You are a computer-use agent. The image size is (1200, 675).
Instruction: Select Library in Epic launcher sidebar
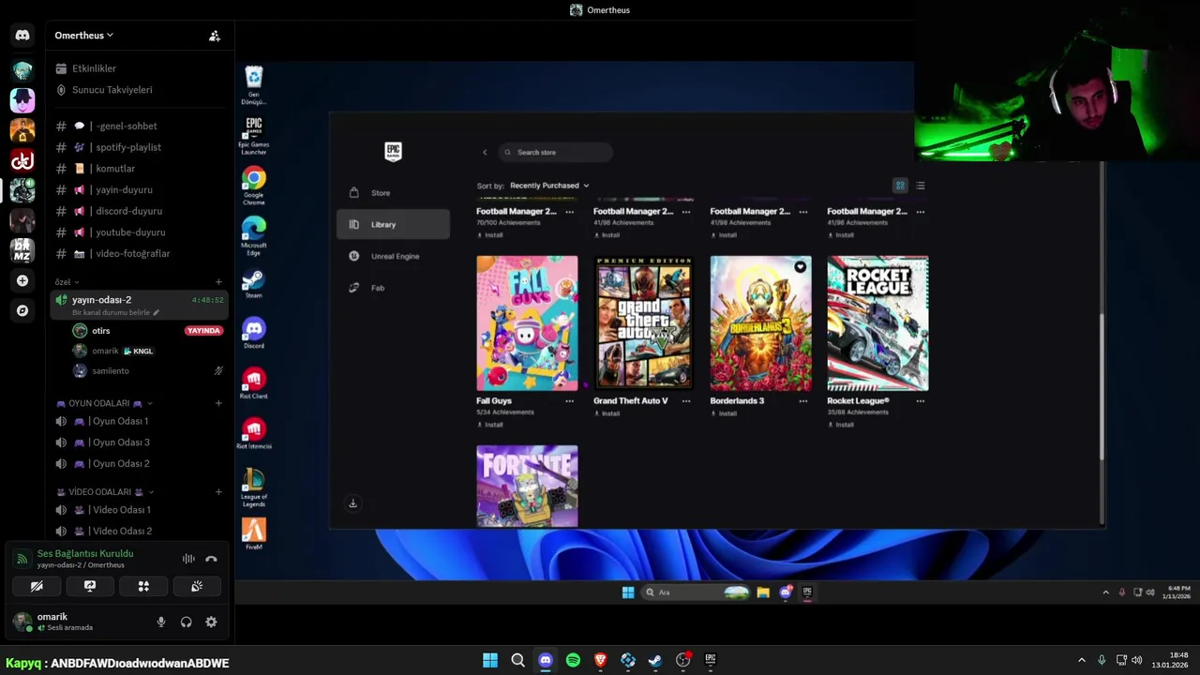(393, 224)
